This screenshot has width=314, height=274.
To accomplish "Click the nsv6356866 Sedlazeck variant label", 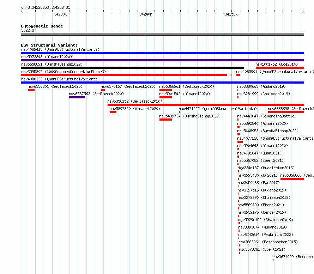I will 297,175.
